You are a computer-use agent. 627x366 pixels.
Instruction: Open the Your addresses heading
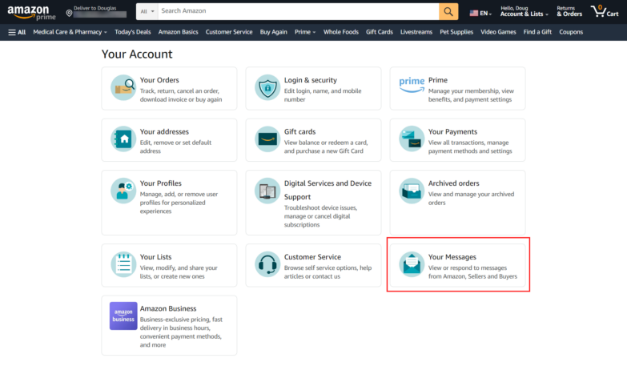[x=164, y=131]
